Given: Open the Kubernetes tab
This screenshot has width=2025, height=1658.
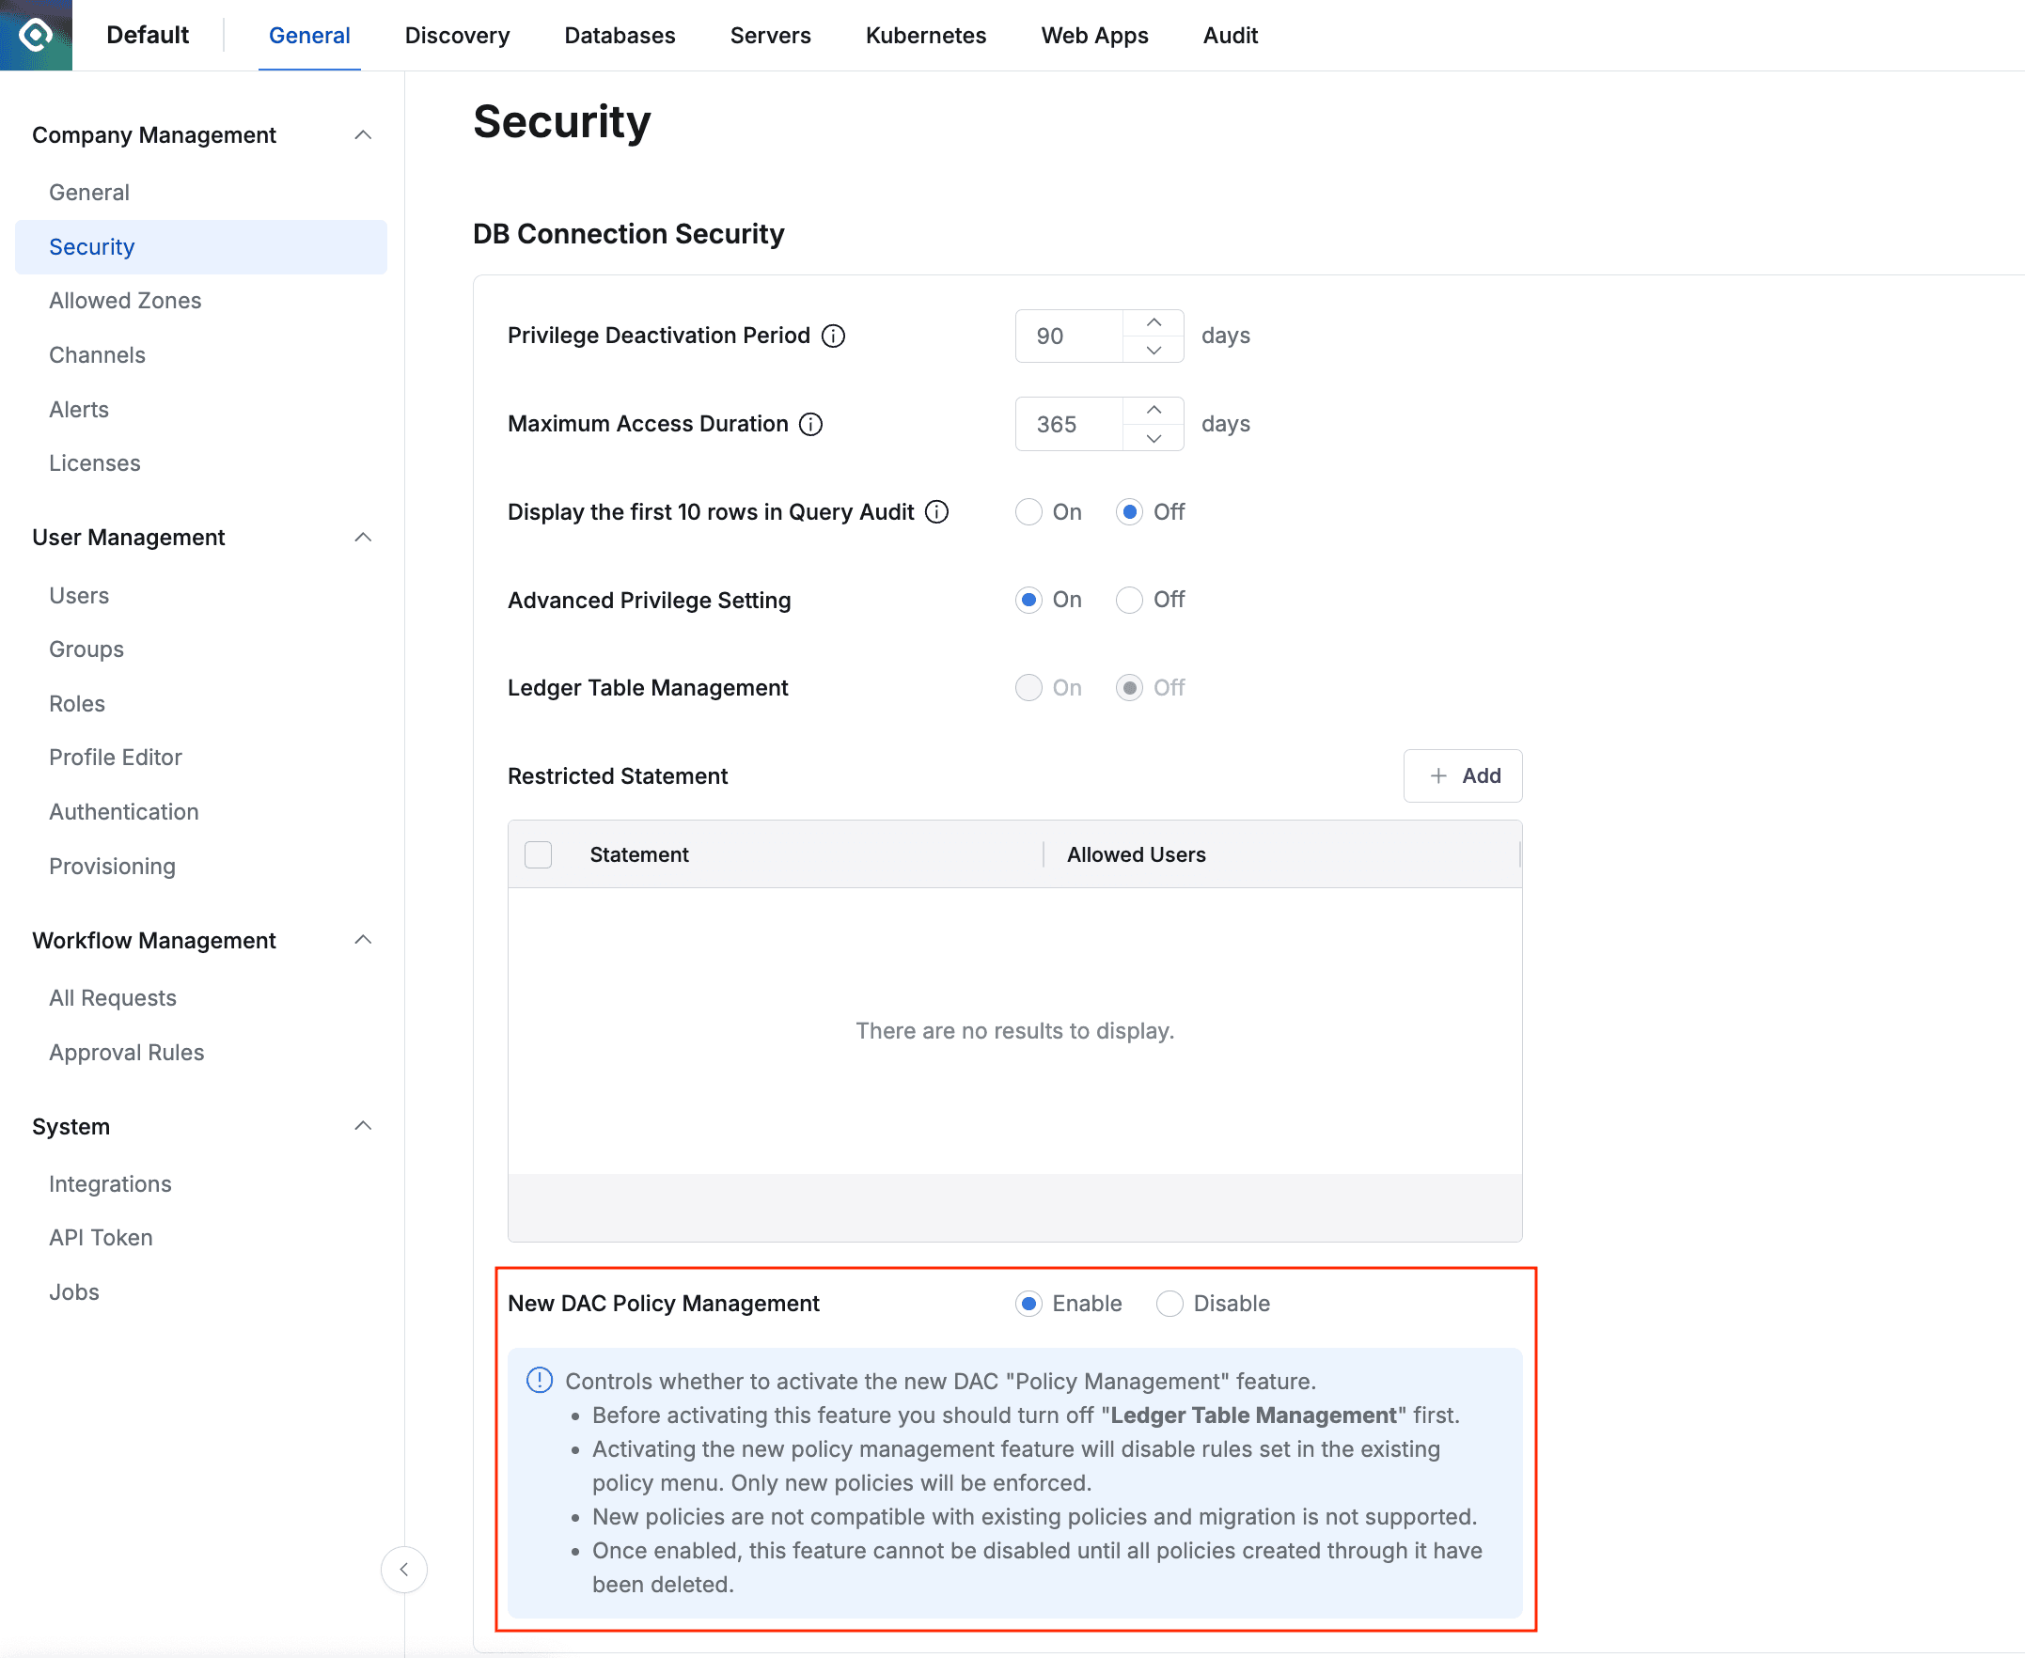Looking at the screenshot, I should tap(925, 36).
